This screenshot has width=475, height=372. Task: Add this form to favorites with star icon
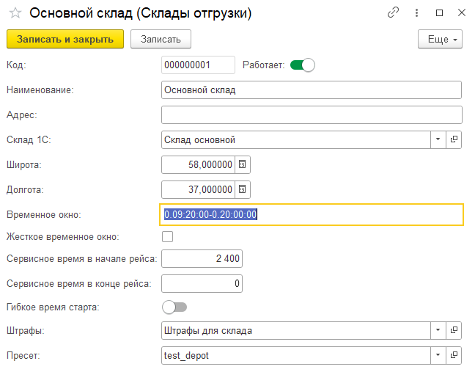coord(15,13)
